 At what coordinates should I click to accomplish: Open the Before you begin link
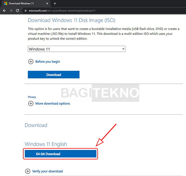tap(48, 62)
